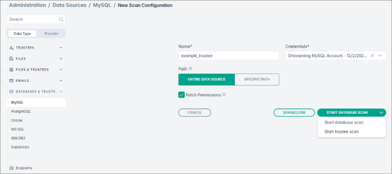Select the Entire Data Source option
Screen dimensions: 392x174
coord(207,80)
